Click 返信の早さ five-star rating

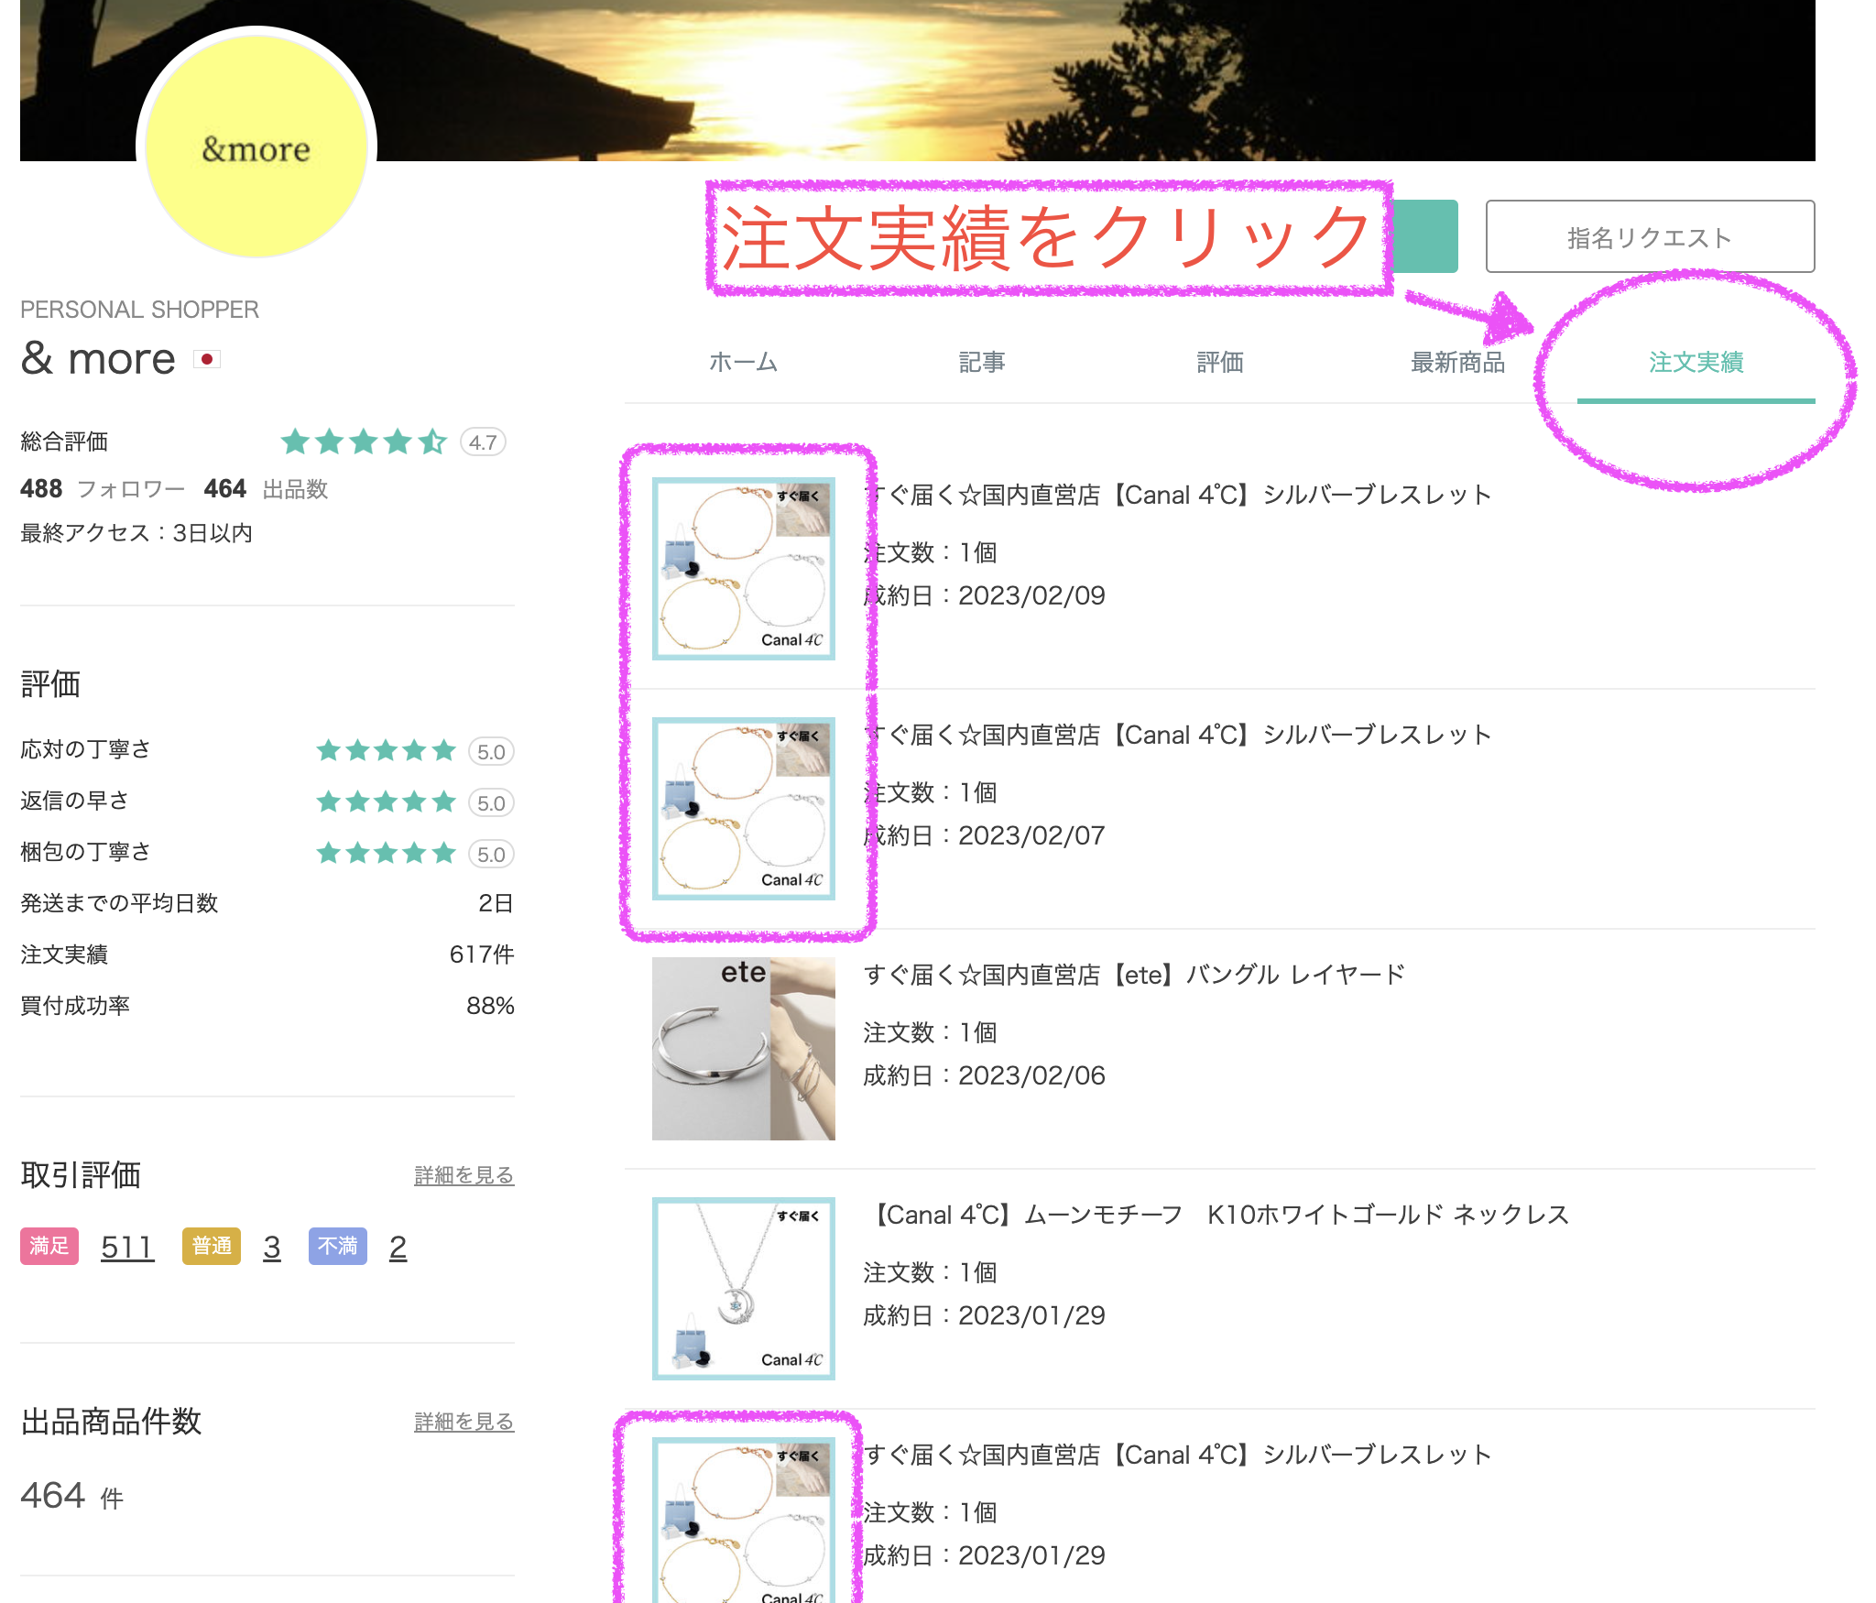tap(386, 802)
